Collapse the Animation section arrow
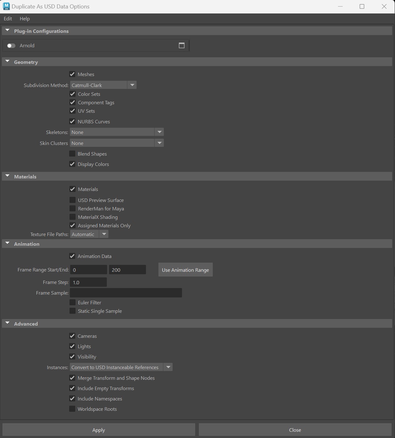 click(x=8, y=243)
